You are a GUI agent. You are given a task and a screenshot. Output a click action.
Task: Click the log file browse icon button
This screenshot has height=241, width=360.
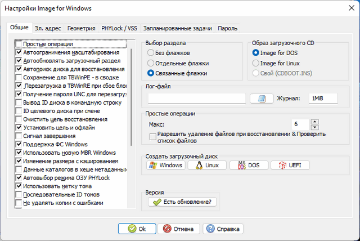click(x=261, y=99)
